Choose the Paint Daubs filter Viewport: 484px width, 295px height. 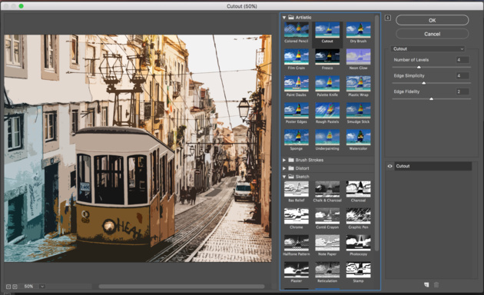click(x=297, y=84)
